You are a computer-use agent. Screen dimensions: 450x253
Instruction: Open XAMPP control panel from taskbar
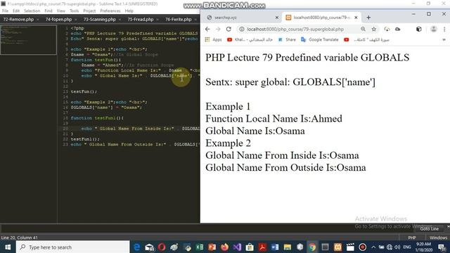337,247
